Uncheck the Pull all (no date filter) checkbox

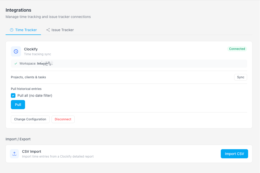13,95
